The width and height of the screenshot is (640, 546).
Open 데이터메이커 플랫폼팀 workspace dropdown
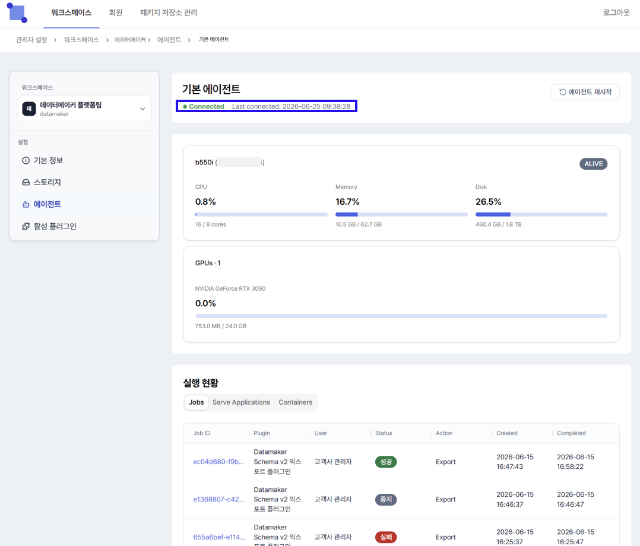84,109
